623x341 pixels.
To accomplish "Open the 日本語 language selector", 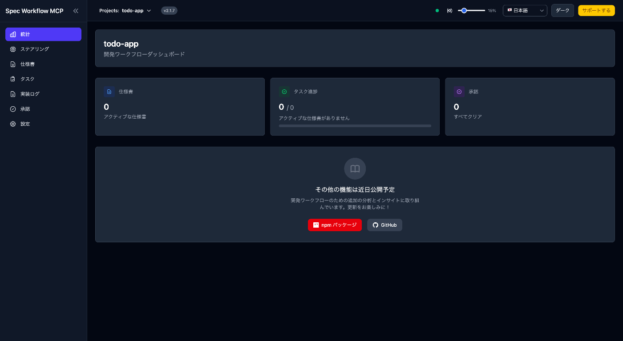I will pos(525,11).
